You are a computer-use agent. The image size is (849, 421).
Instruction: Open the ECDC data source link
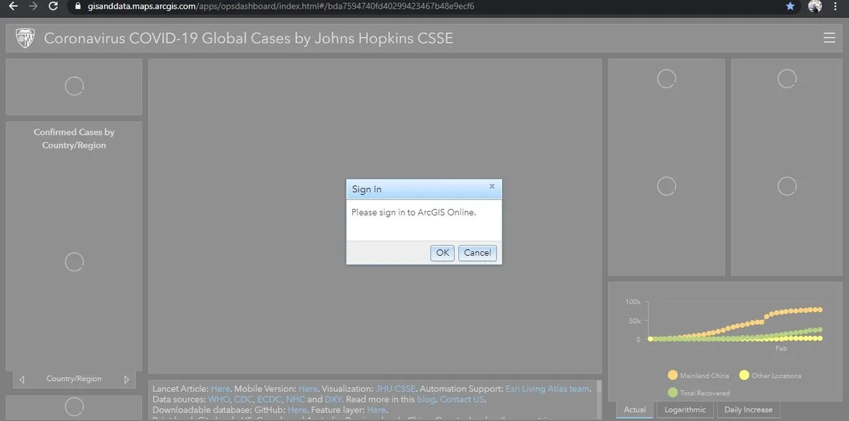click(x=269, y=400)
